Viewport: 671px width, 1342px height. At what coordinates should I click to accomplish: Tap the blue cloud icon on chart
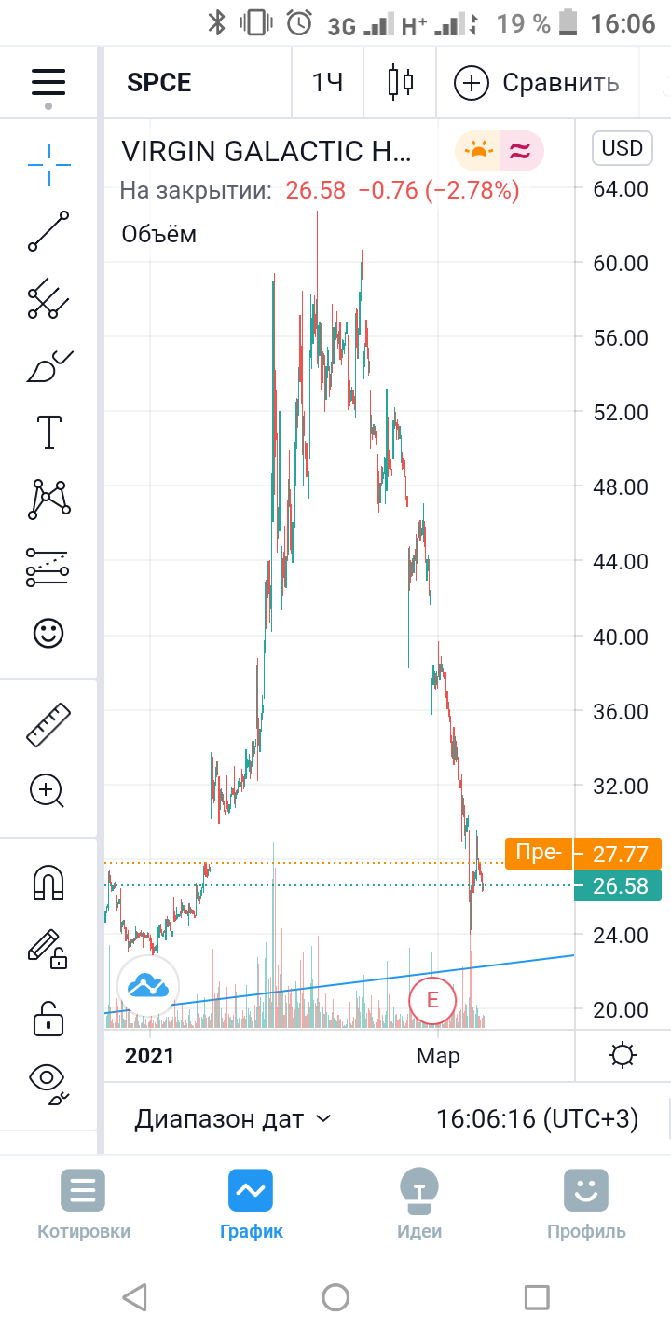[148, 986]
